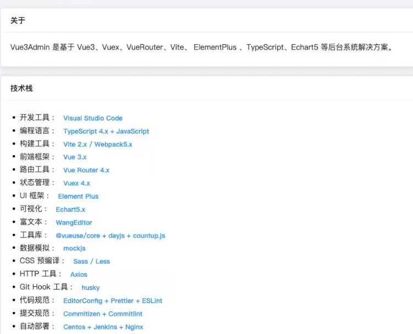The width and height of the screenshot is (413, 334).
Task: Click the 路由工具 label
Action: click(37, 169)
